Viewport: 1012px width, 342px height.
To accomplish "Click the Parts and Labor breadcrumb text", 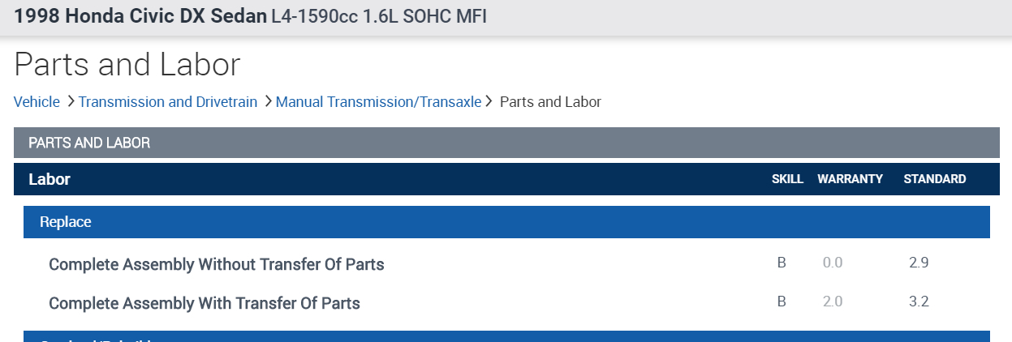I will click(550, 102).
